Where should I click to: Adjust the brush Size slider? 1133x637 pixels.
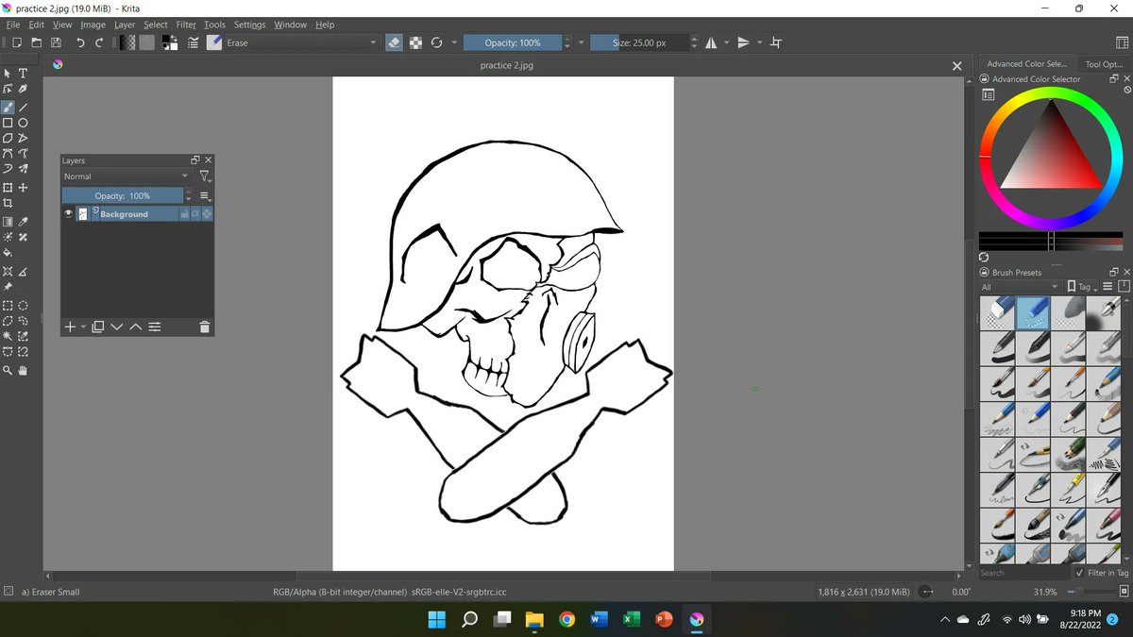coord(639,42)
